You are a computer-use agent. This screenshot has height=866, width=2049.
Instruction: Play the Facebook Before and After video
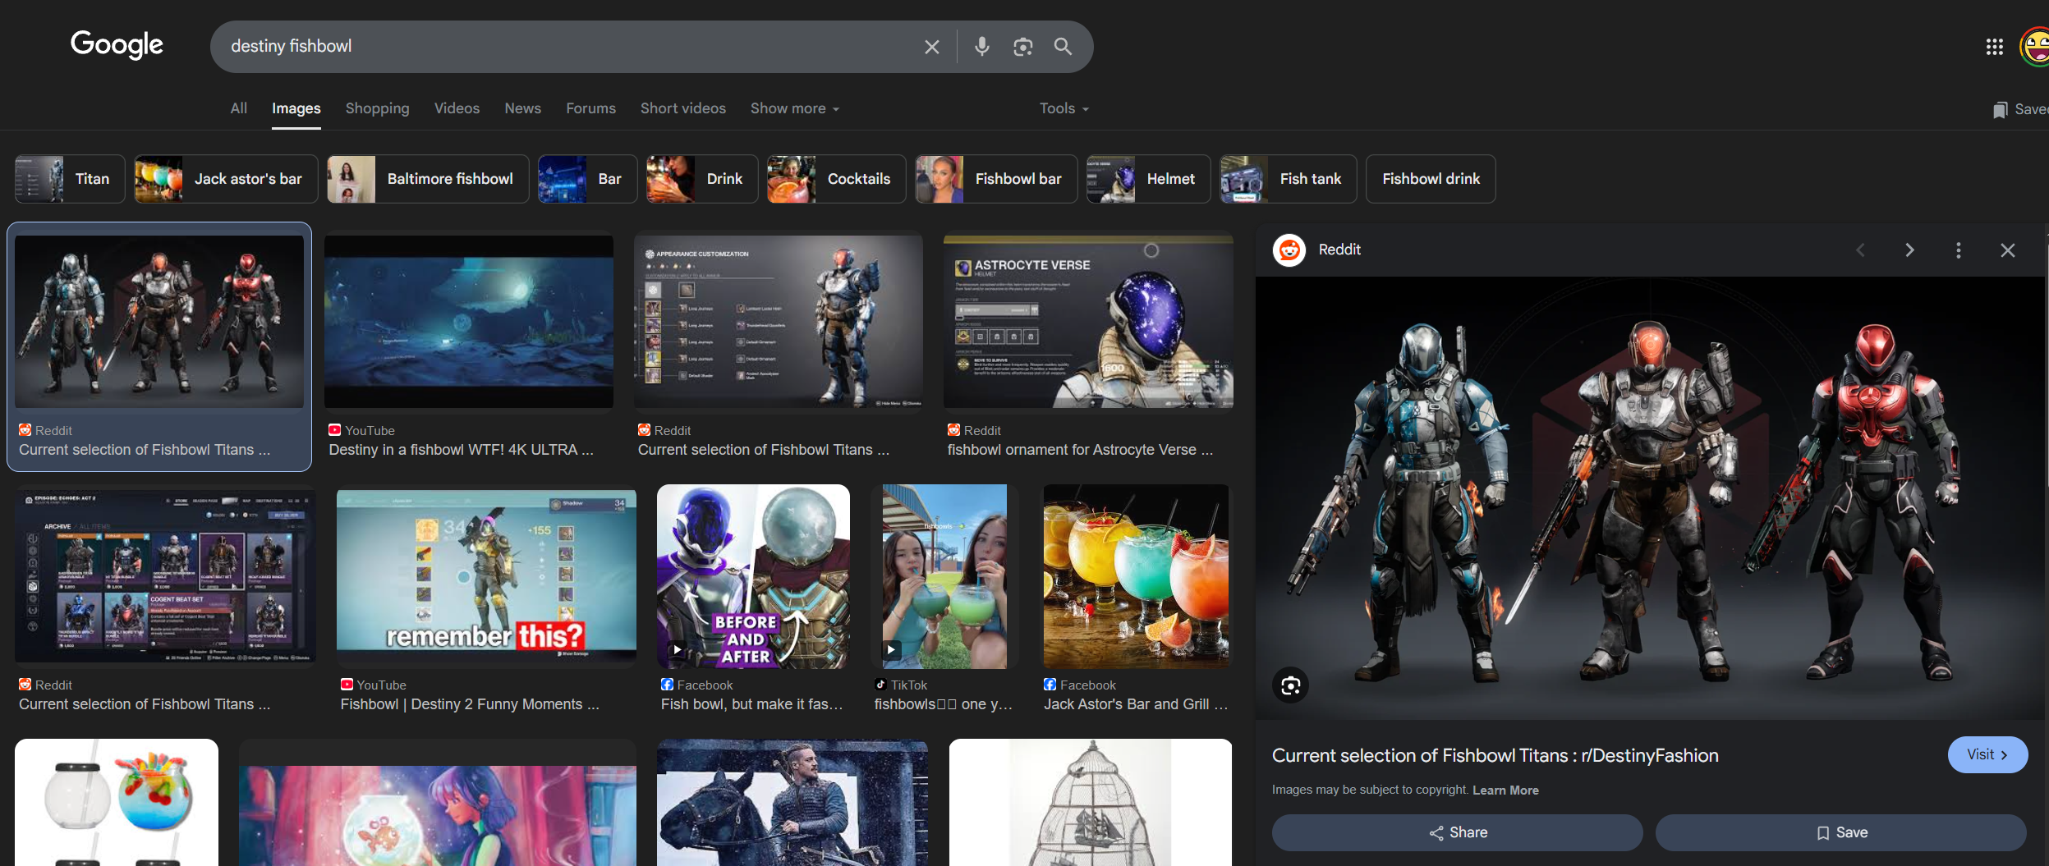click(677, 649)
